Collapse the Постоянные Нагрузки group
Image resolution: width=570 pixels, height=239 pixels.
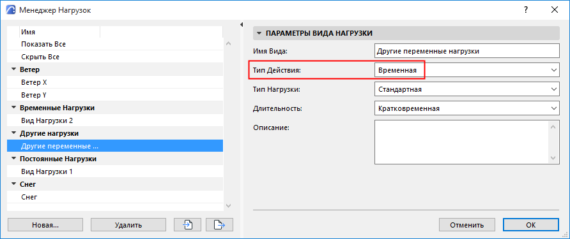14,159
